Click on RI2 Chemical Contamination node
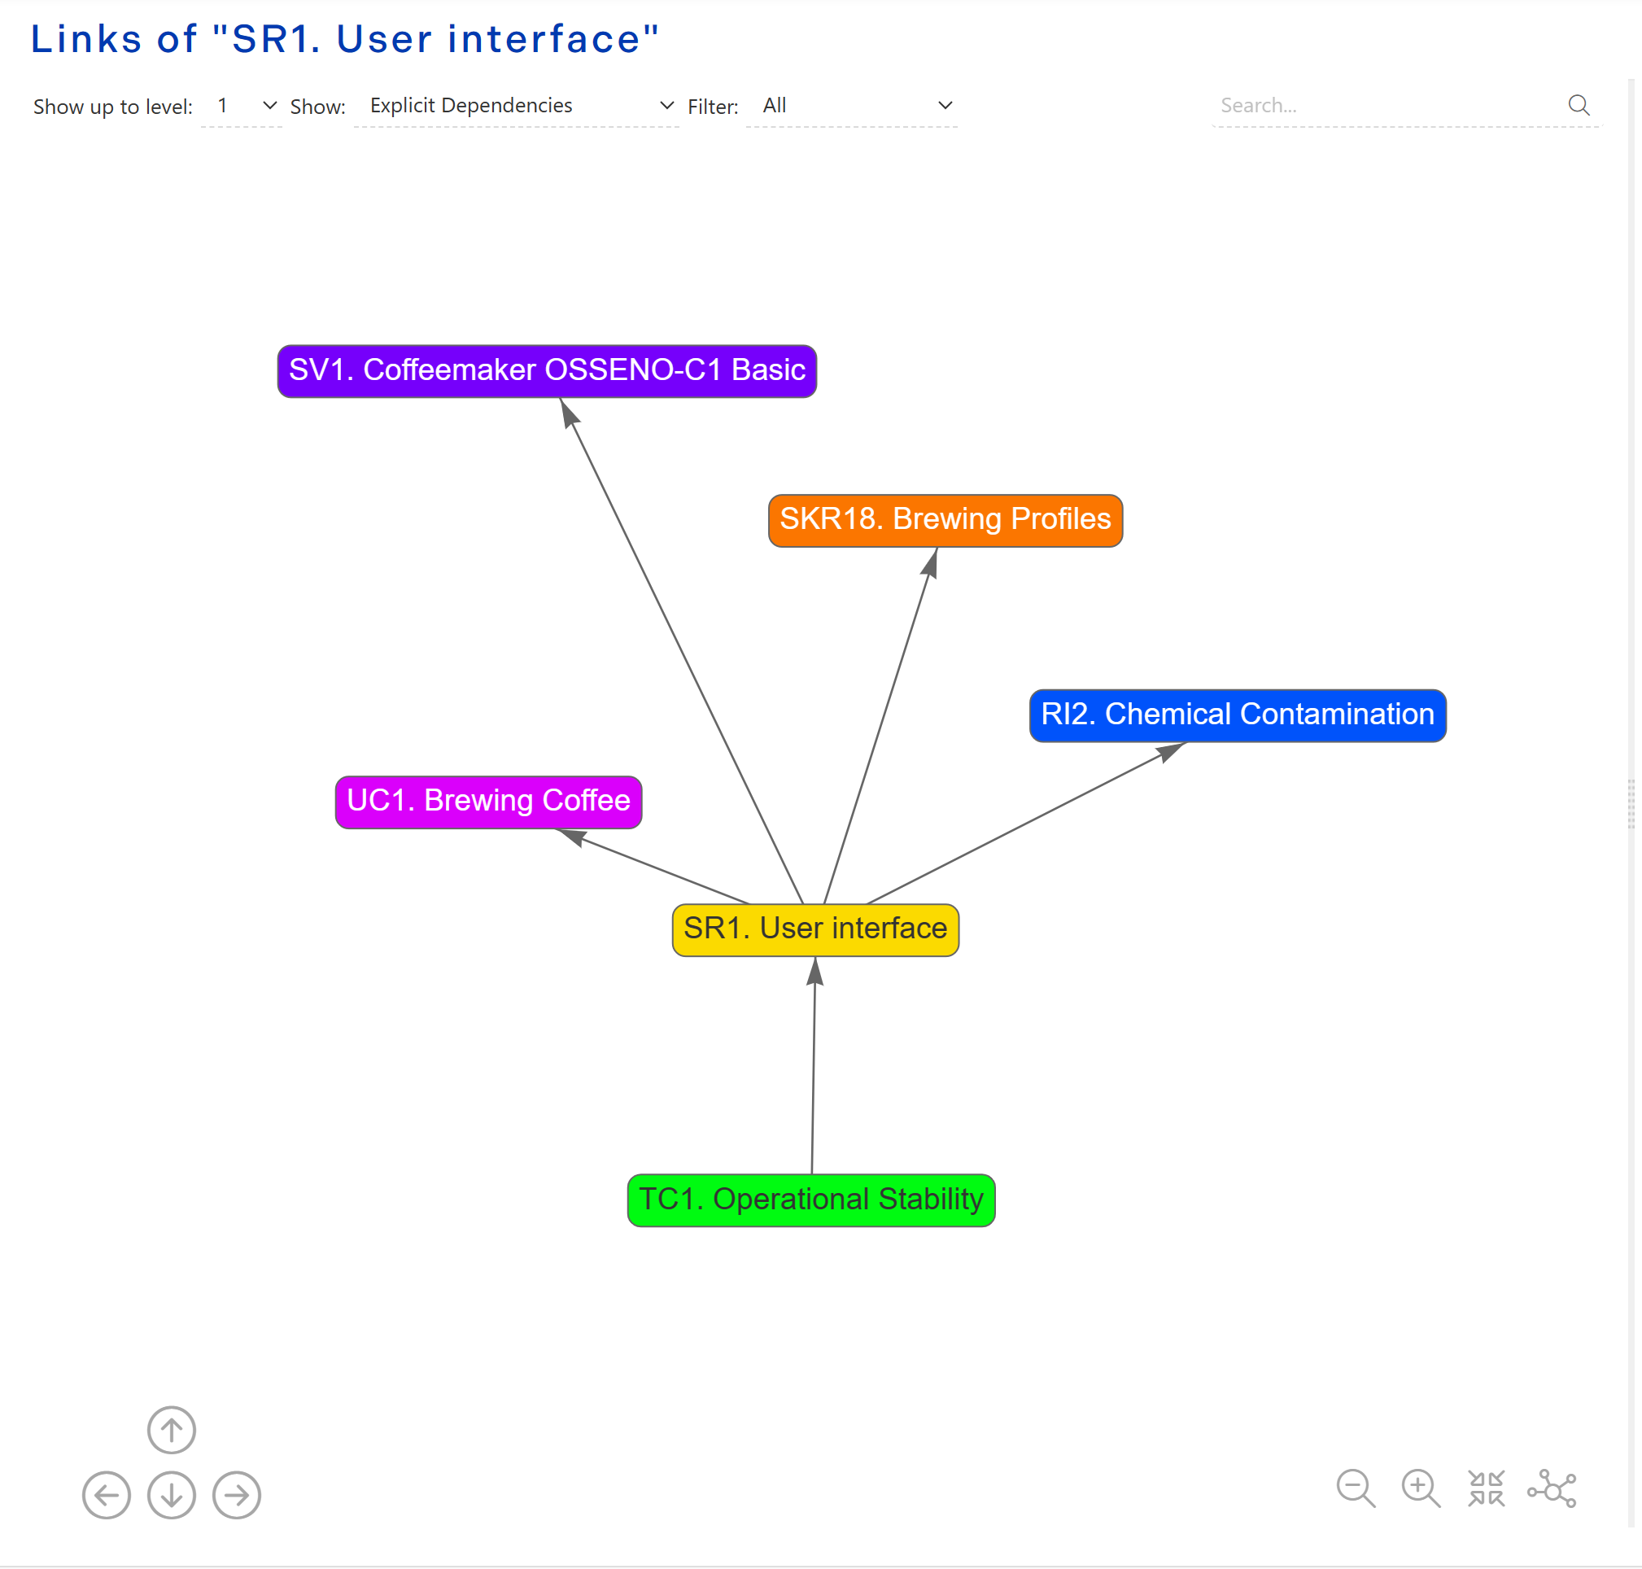 pyautogui.click(x=1236, y=715)
